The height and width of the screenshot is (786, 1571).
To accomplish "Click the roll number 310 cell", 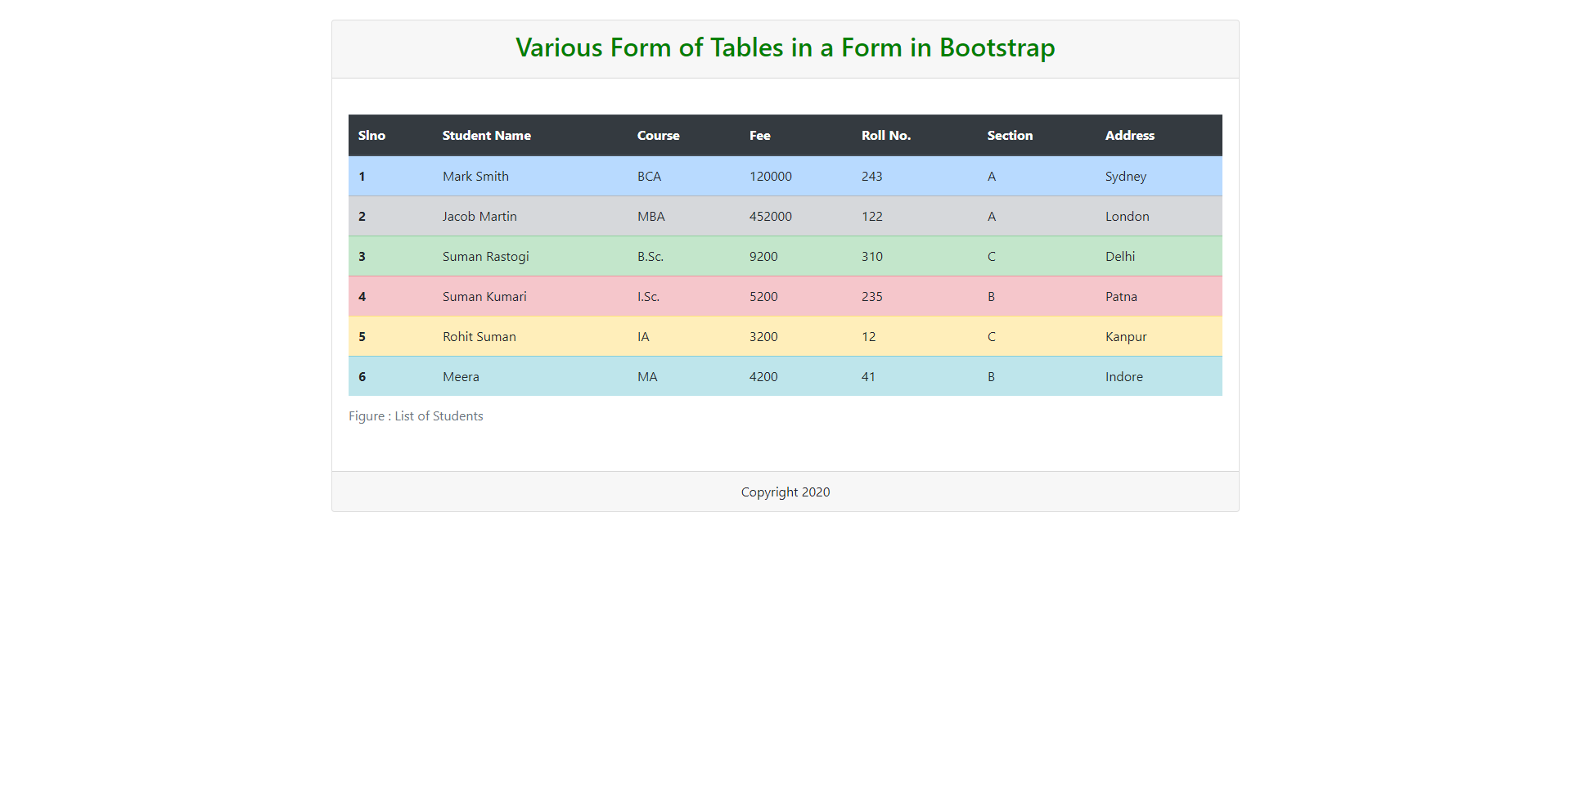I will 871,256.
